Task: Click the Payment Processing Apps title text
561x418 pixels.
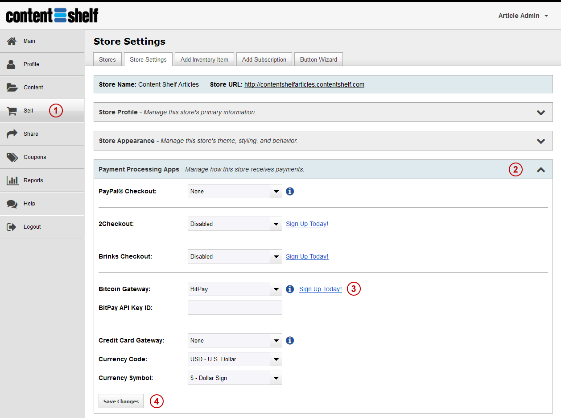Action: (139, 169)
